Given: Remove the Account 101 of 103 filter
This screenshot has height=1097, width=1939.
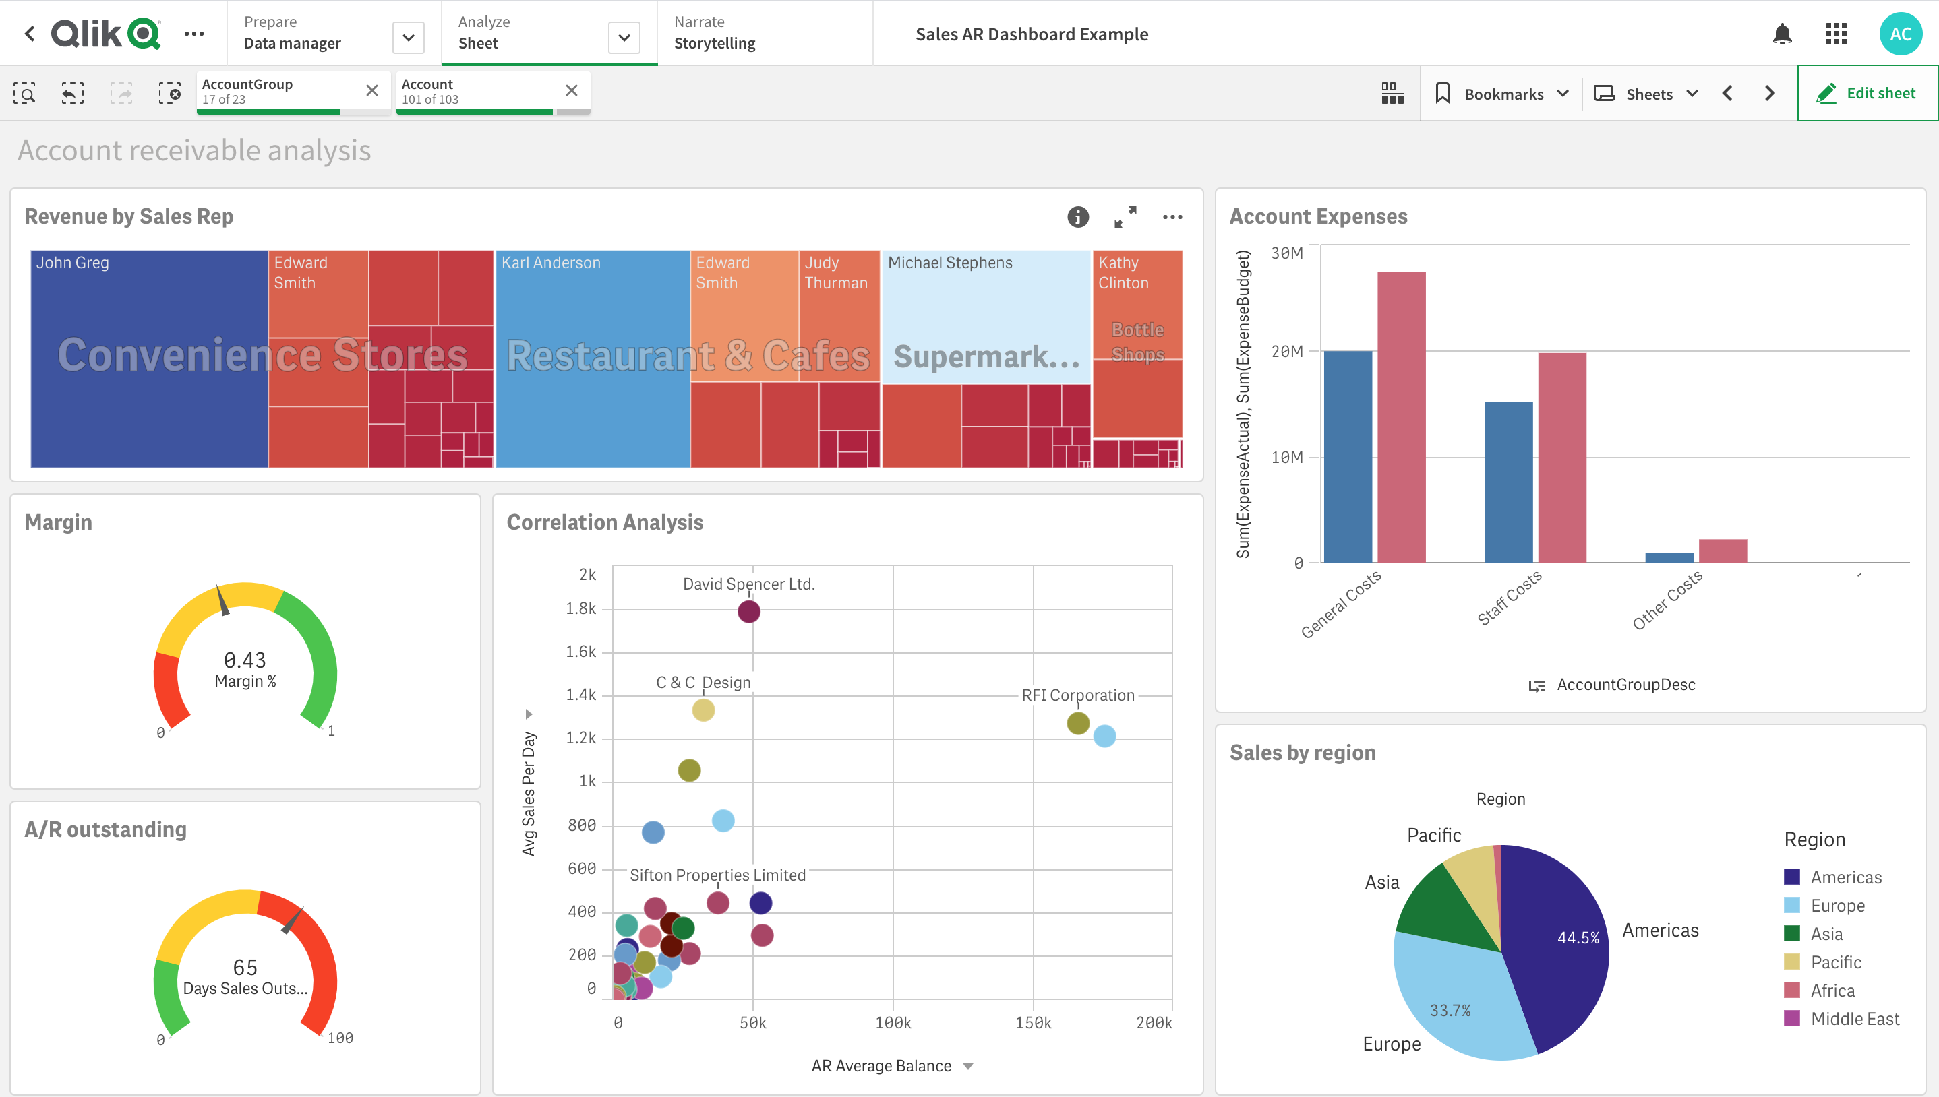Looking at the screenshot, I should click(571, 92).
